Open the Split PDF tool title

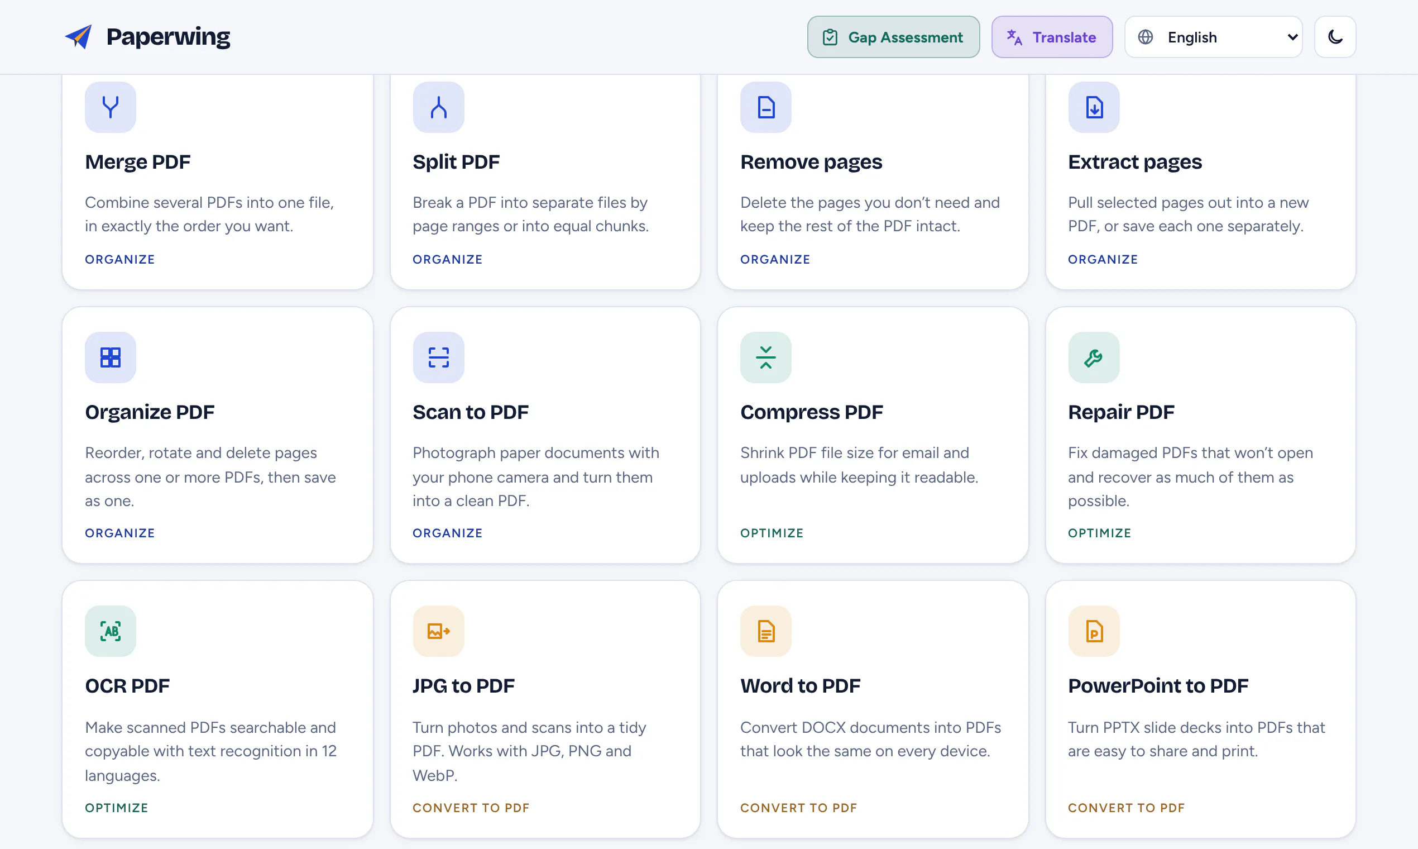456,162
